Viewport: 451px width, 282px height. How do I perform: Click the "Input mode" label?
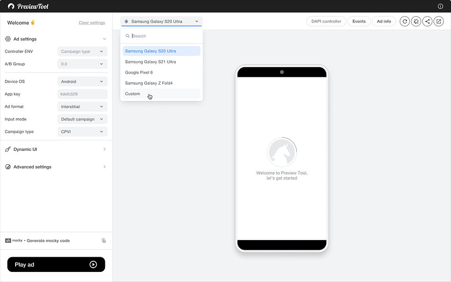(16, 119)
